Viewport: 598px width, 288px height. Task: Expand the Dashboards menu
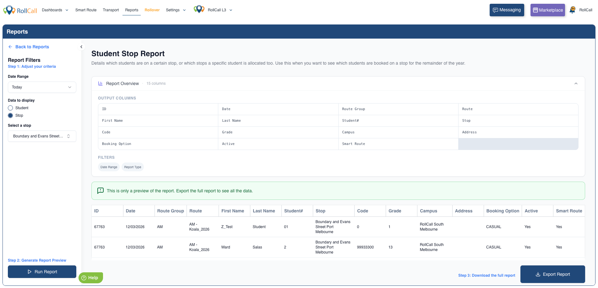[x=55, y=10]
